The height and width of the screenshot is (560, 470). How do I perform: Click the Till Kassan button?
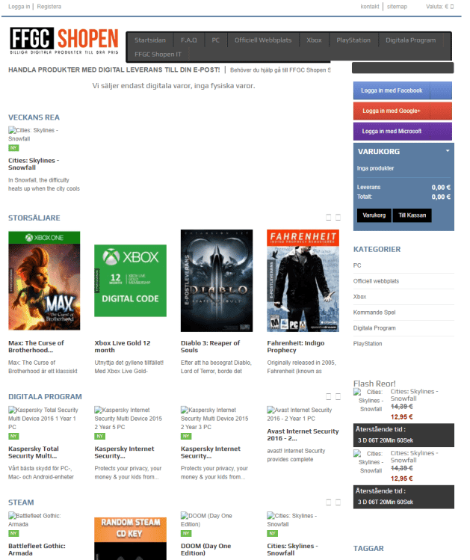pos(412,215)
